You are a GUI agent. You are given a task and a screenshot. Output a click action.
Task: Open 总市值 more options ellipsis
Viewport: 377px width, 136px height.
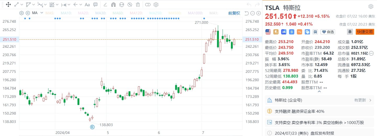point(371,53)
